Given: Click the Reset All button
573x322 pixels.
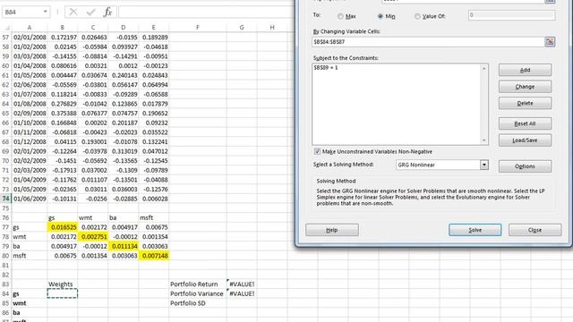Looking at the screenshot, I should pos(525,123).
